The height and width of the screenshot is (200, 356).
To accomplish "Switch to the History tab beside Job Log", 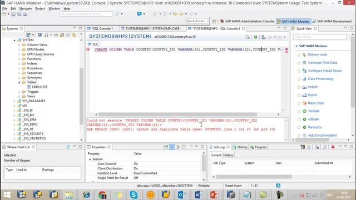I will click(240, 147).
